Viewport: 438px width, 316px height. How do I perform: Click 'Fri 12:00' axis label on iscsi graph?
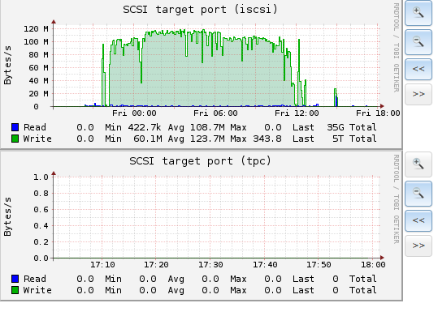click(297, 113)
